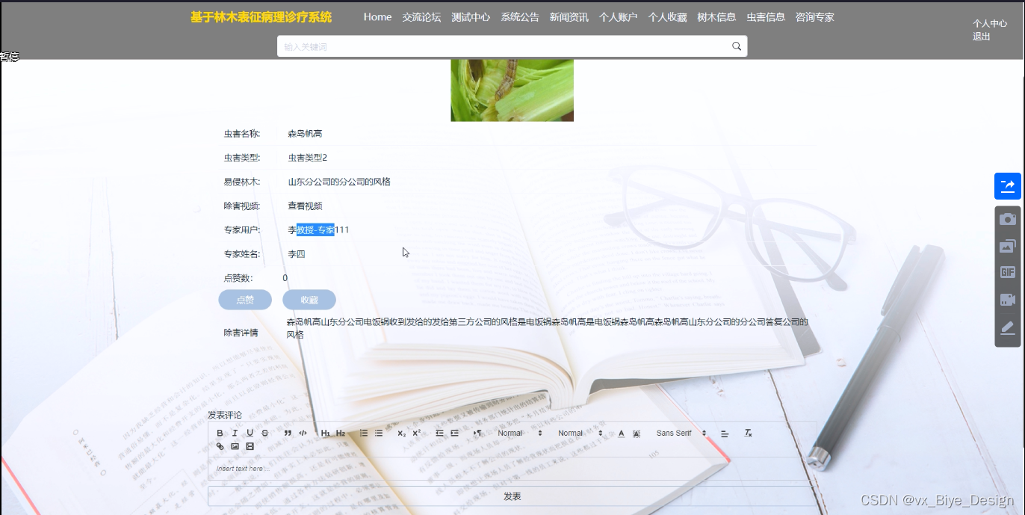
Task: Click the 山东分公司的分公司的风格 tree value
Action: click(x=339, y=182)
